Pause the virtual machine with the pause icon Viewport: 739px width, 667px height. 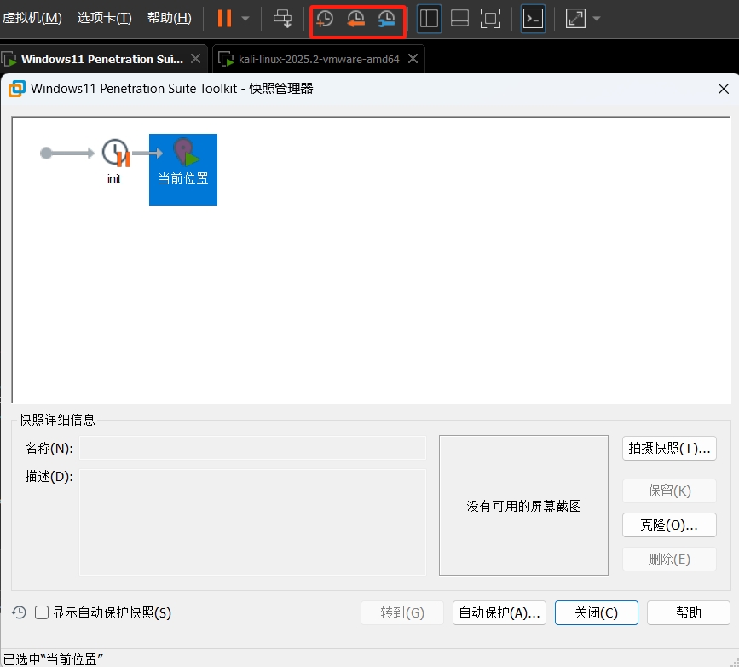(x=224, y=18)
